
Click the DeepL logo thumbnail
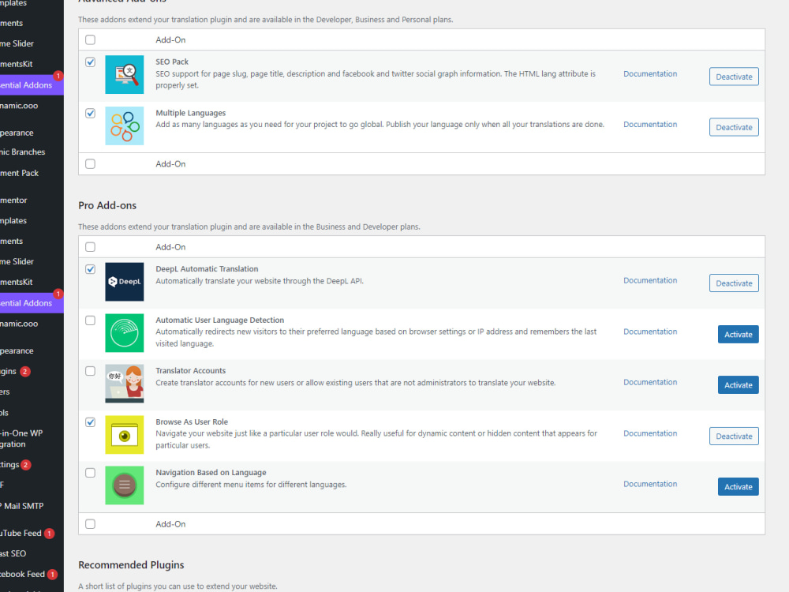pyautogui.click(x=125, y=282)
